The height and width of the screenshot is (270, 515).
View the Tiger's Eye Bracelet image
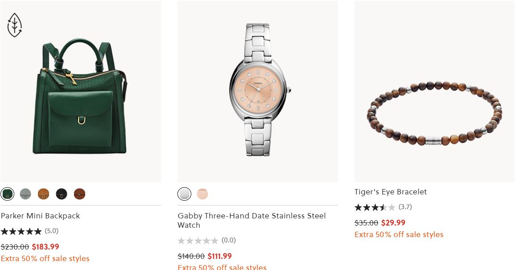pyautogui.click(x=434, y=111)
